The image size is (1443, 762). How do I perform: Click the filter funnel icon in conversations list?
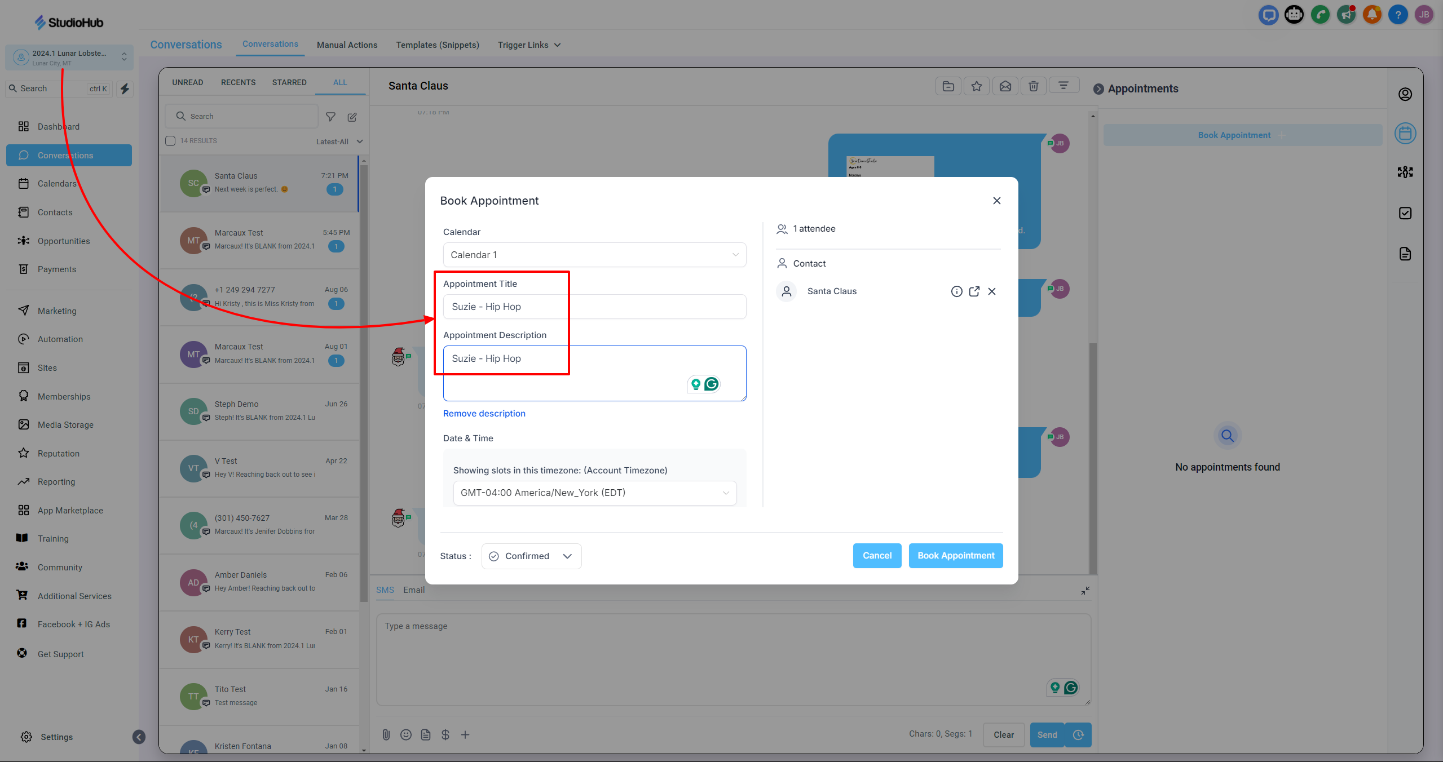click(331, 117)
